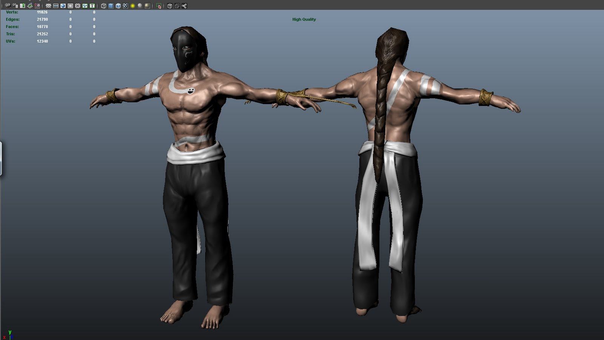Enable Wireframe on Shaded cube icon

tap(118, 6)
